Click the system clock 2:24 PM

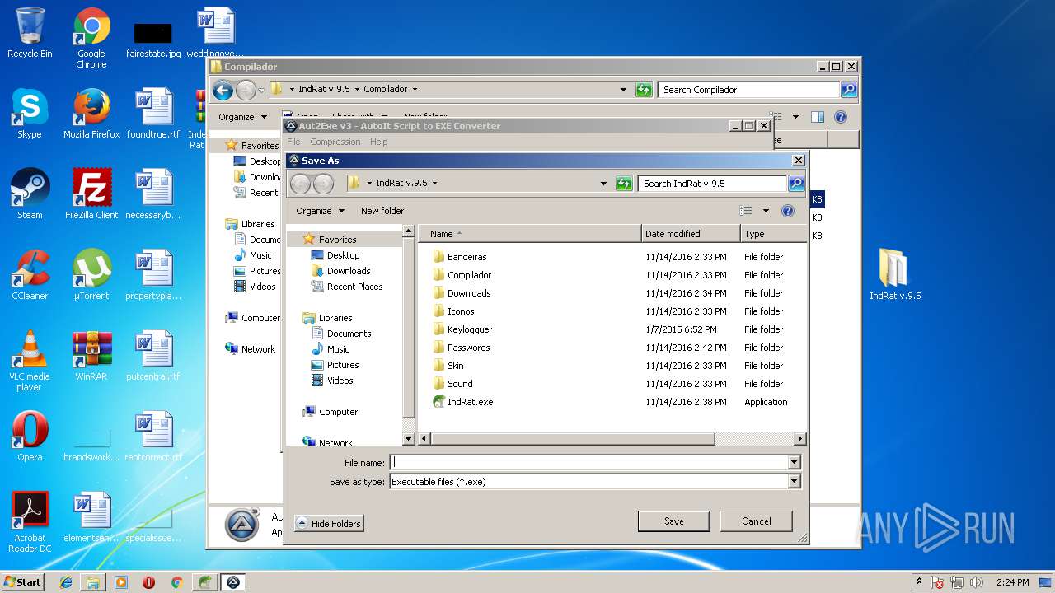coord(1012,582)
